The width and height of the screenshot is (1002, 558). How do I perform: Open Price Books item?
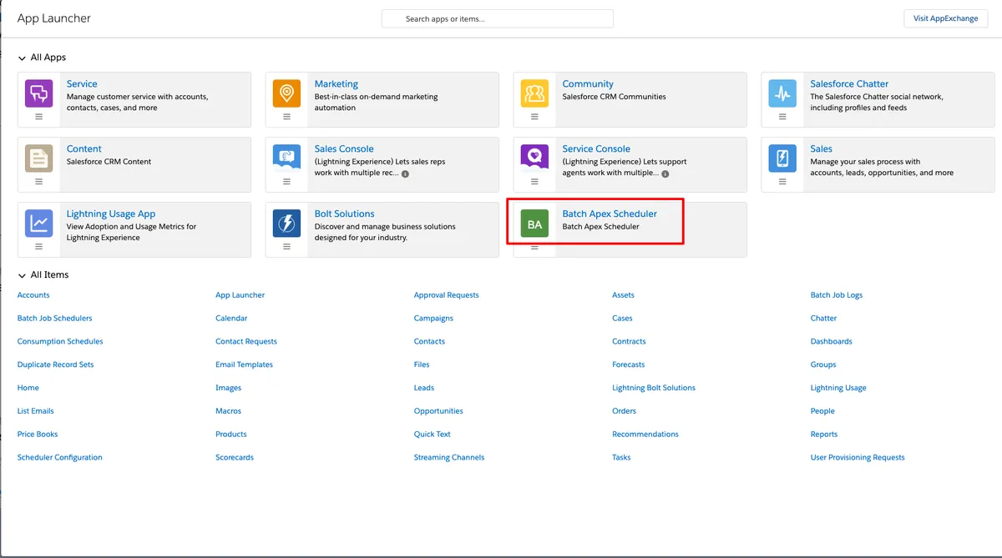coord(38,435)
